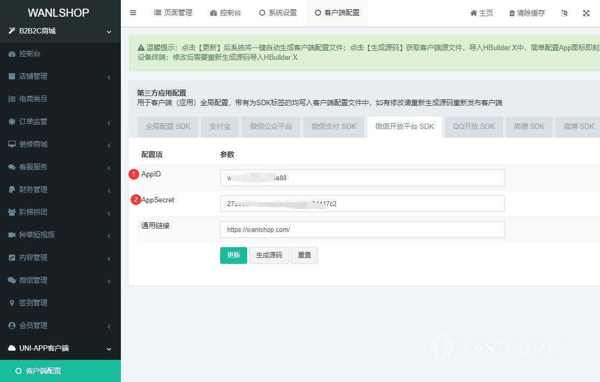Screen dimensions: 600x382
Task: Focus the AppSecret input field
Action: (363, 203)
